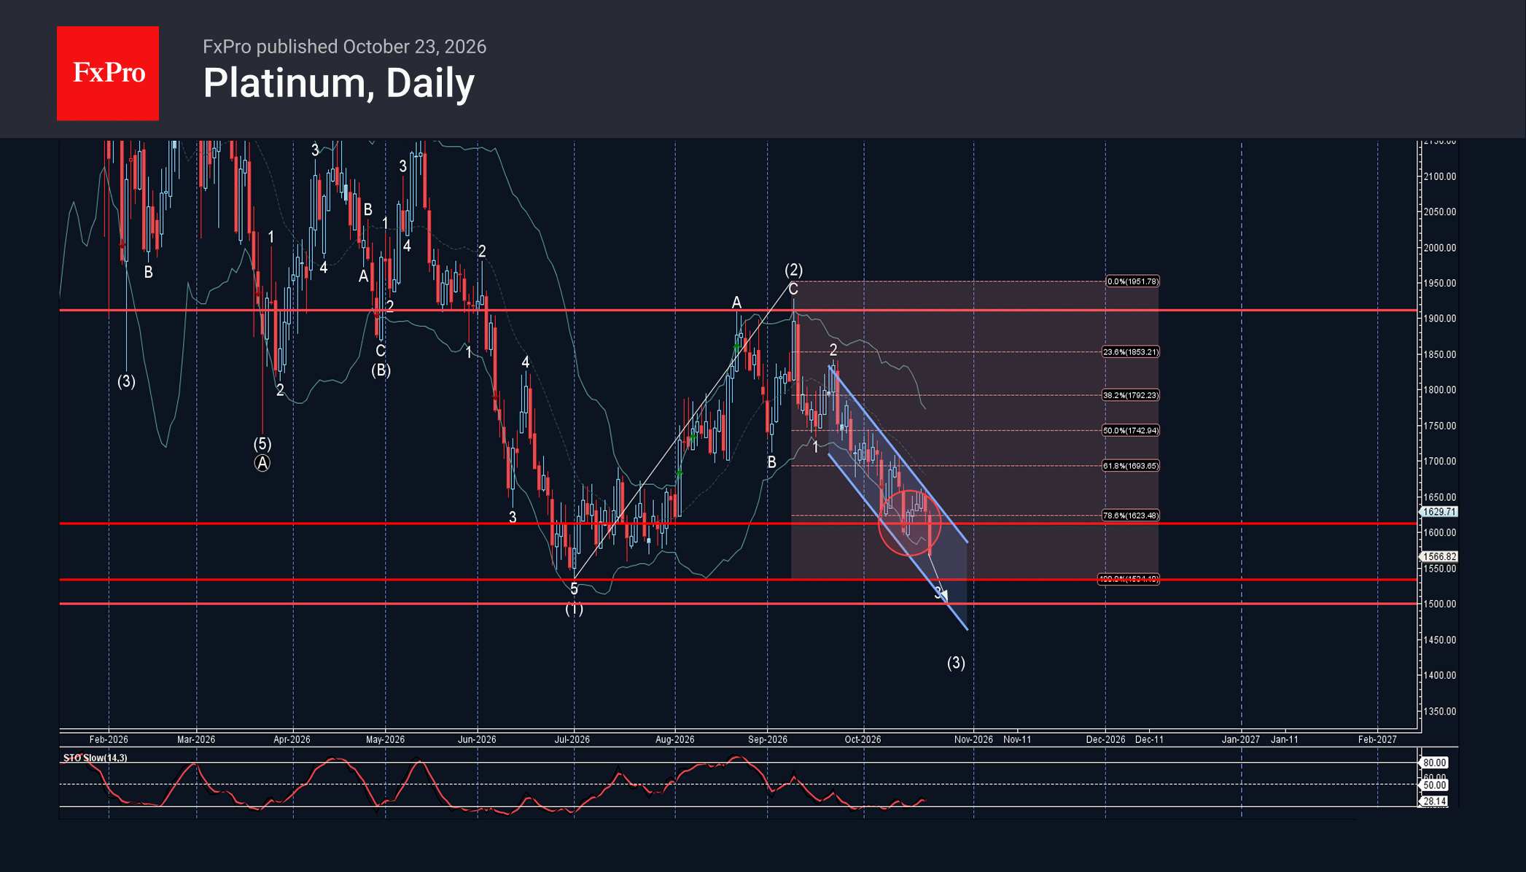Select the 50.0%(1742.94) Fibonacci label
Screen dimensions: 1526x872
pos(1130,431)
